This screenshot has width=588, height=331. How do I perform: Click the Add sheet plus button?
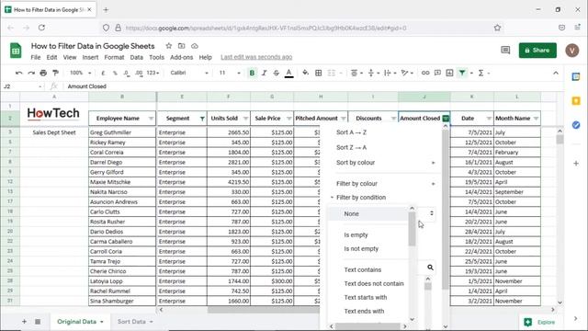[x=24, y=322]
